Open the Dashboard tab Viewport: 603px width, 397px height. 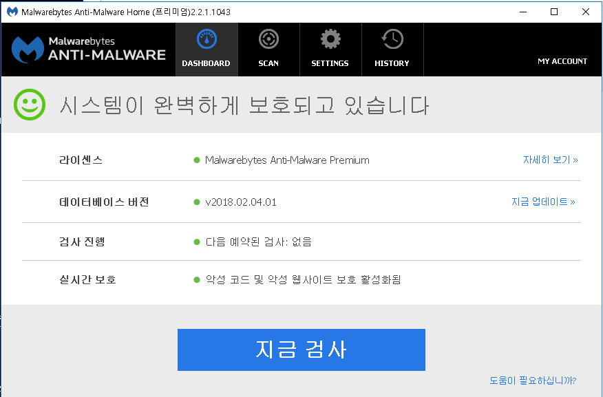coord(207,50)
